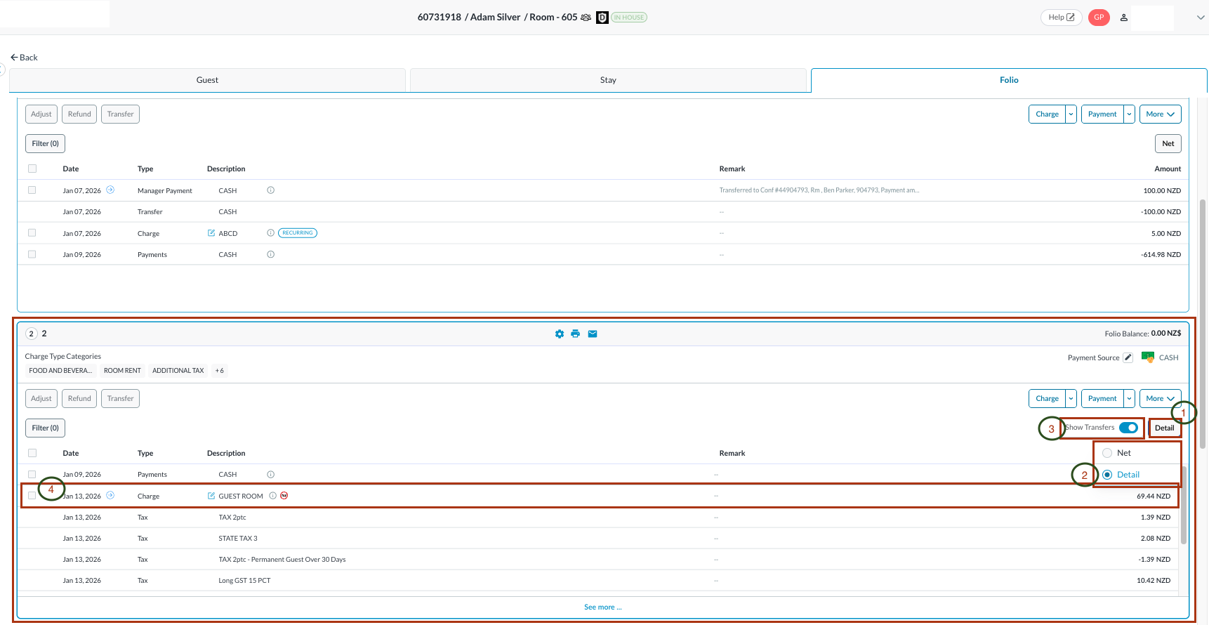Open info icon for ABCD charge

(x=271, y=233)
